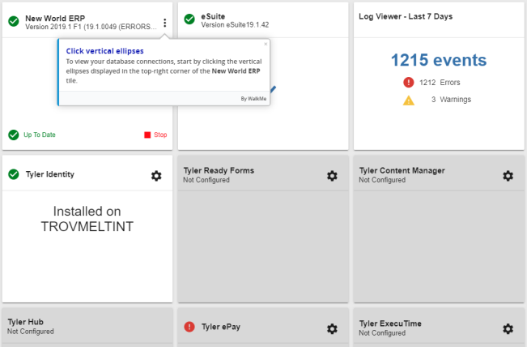The height and width of the screenshot is (347, 527).
Task: Click the New World ERP tile title
Action: [55, 18]
